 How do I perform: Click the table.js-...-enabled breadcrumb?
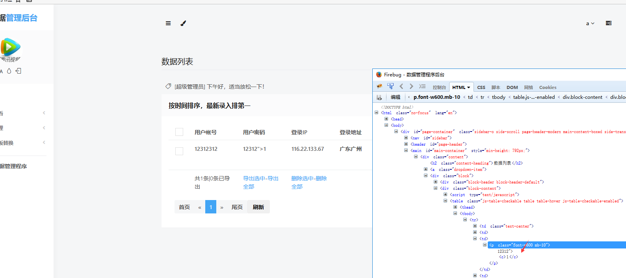tap(534, 97)
